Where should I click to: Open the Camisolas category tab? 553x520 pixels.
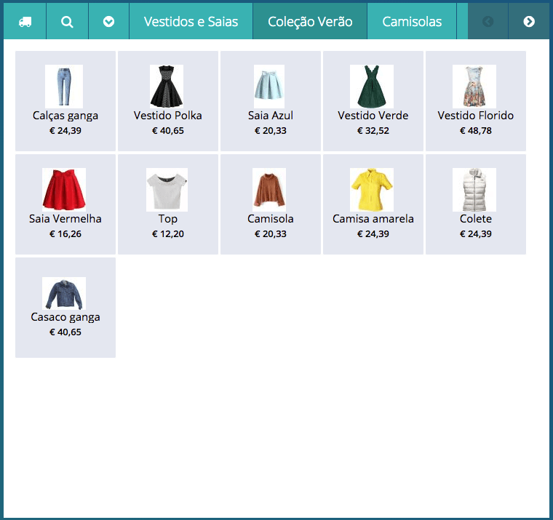(x=412, y=22)
